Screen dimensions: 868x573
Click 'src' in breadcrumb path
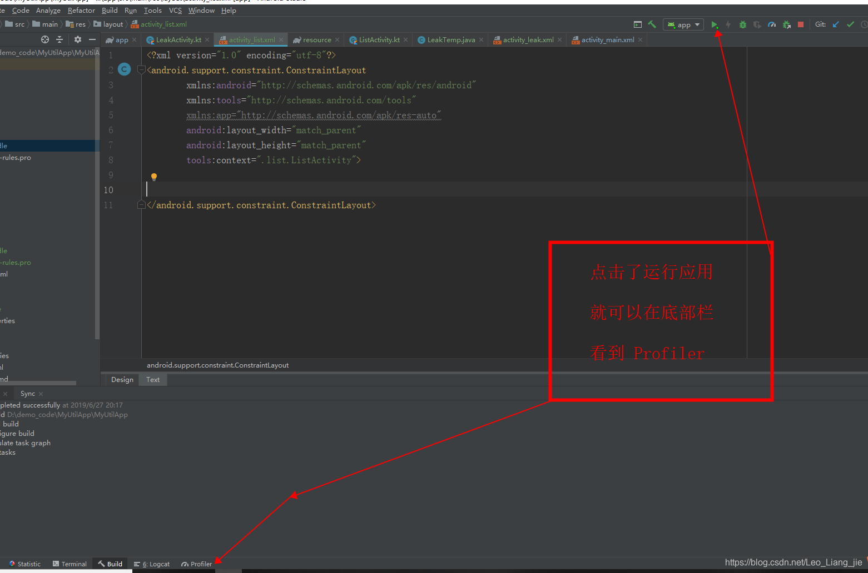point(15,24)
